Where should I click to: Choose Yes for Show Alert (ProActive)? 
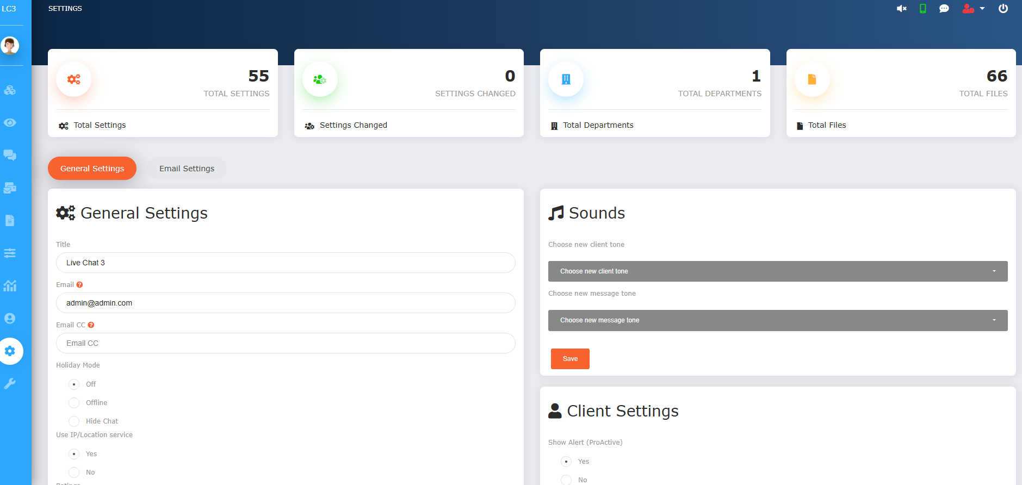click(566, 462)
